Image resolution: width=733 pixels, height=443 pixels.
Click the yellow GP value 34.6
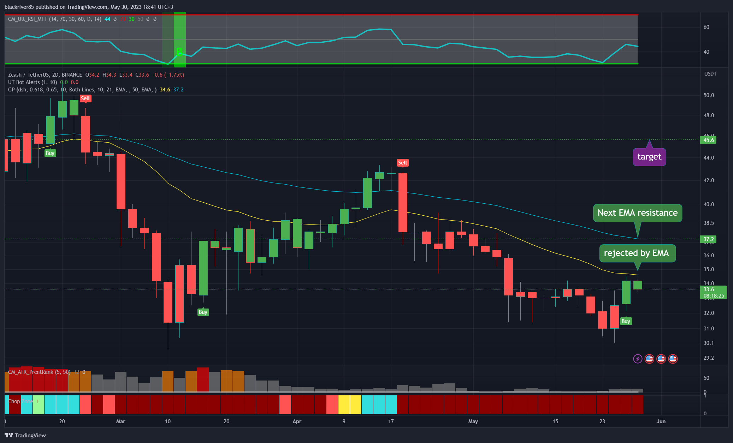click(165, 90)
